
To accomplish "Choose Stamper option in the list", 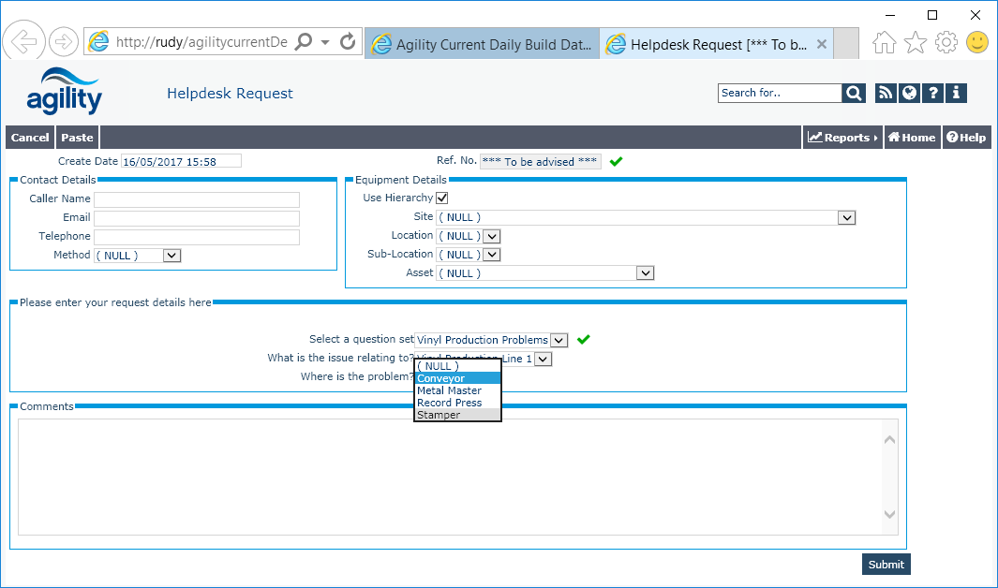I will (x=439, y=415).
